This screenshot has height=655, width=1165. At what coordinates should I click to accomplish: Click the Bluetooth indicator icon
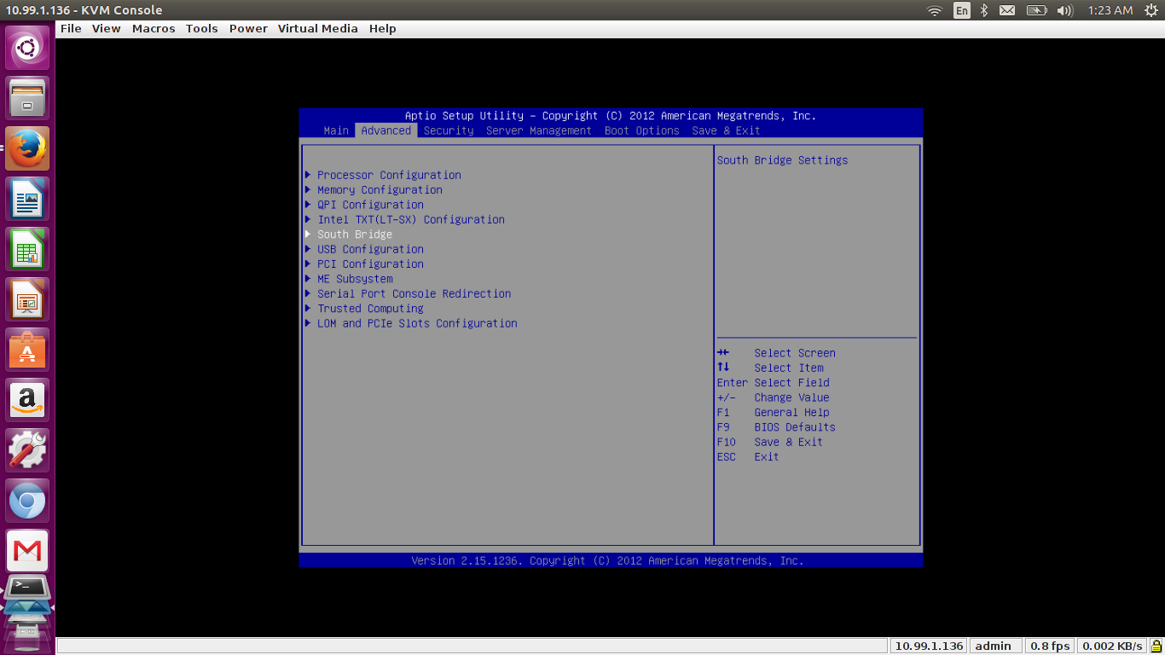pos(983,10)
